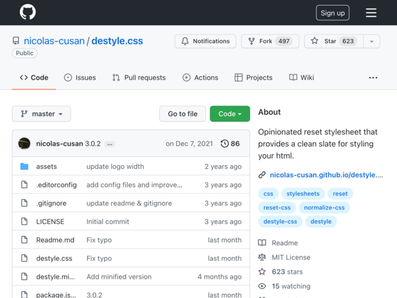Expand the star lists dropdown arrow
The height and width of the screenshot is (298, 397).
click(372, 41)
